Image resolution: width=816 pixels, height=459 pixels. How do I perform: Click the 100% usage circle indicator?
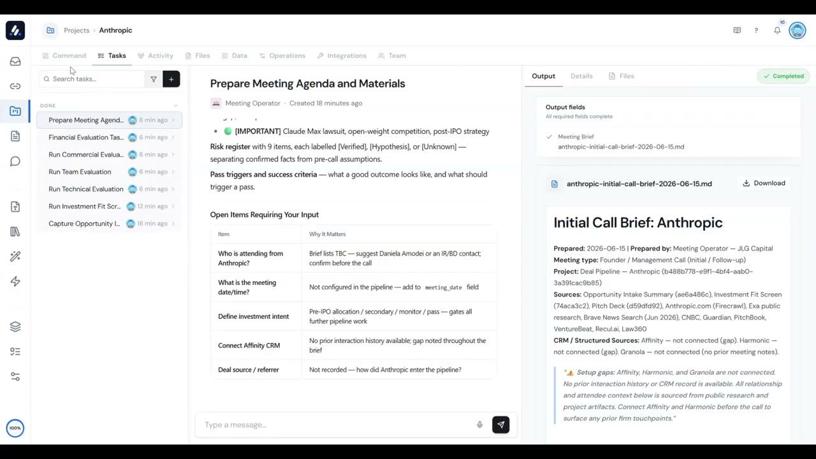pyautogui.click(x=15, y=428)
